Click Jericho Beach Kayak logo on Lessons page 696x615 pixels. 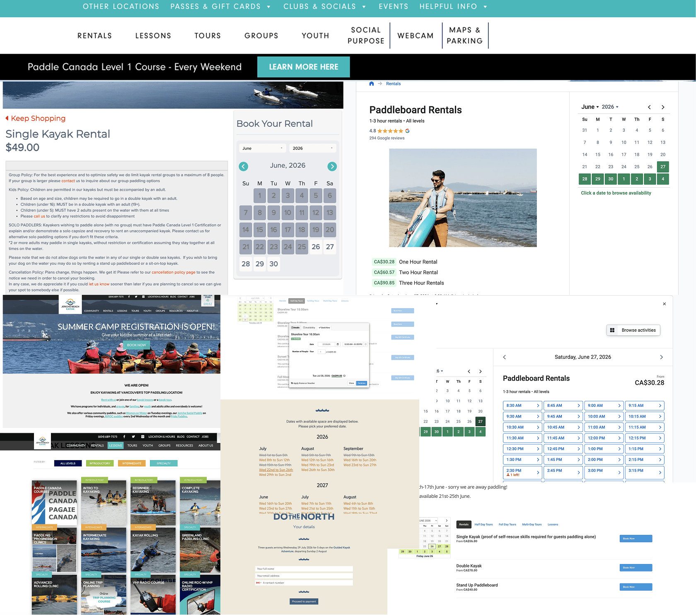tap(42, 441)
